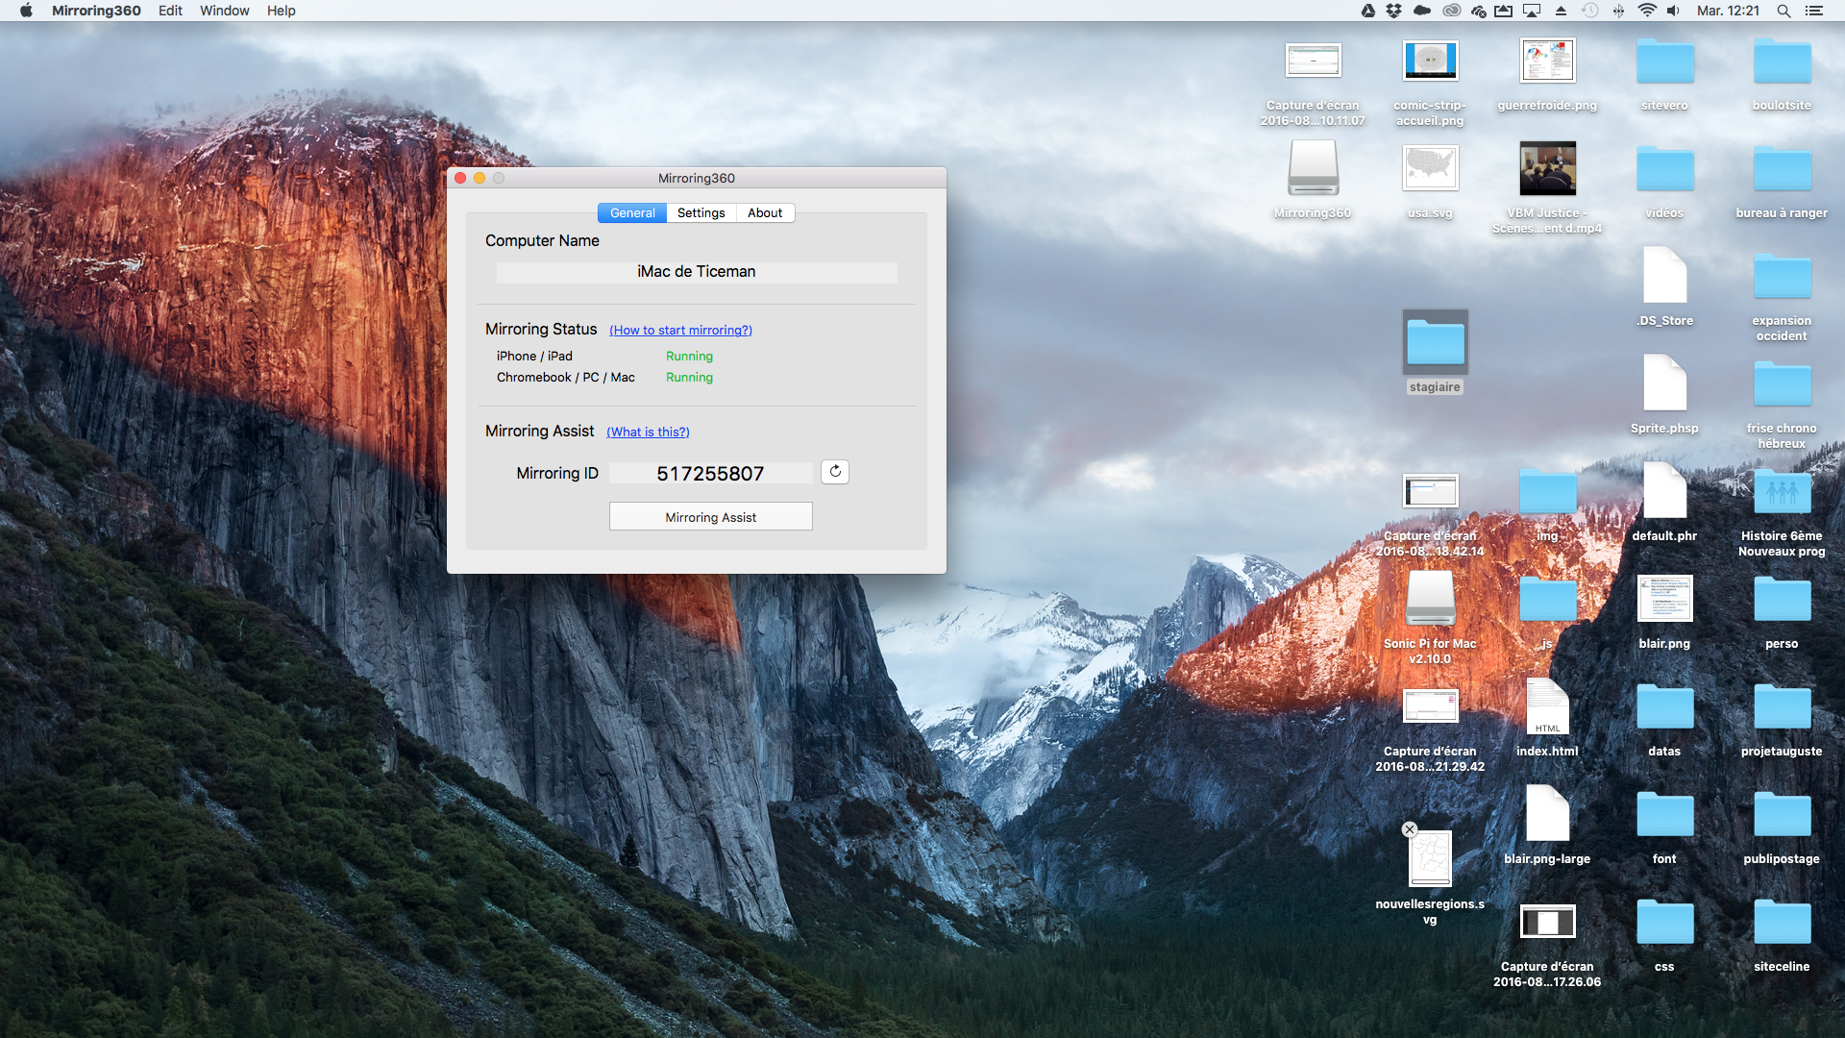Open Notification Center
The width and height of the screenshot is (1845, 1038).
1814,11
